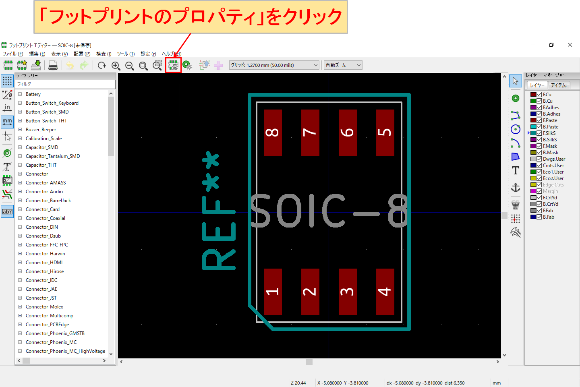This screenshot has height=387, width=580.
Task: Toggle visibility of the Margin layer
Action: coord(539,191)
